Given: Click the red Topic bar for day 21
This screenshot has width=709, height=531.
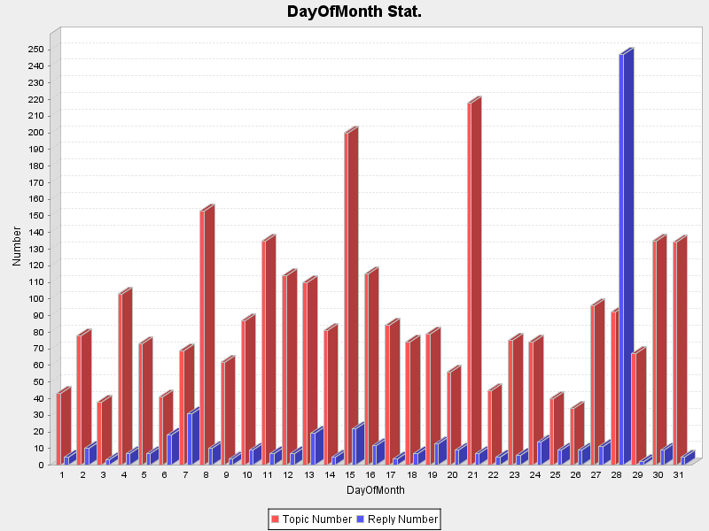Looking at the screenshot, I should 473,283.
